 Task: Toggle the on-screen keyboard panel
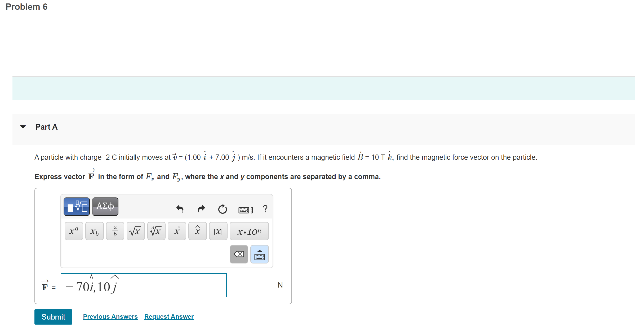[x=259, y=254]
